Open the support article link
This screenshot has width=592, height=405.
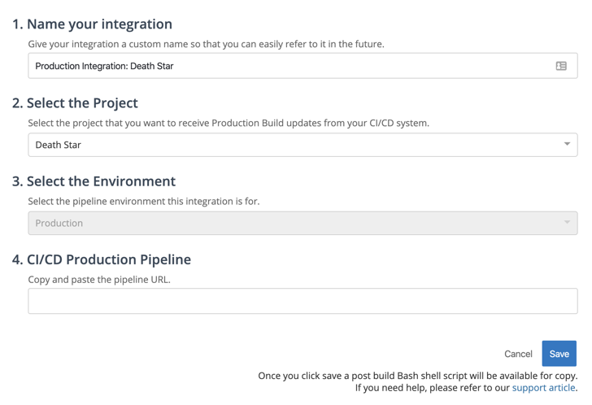(543, 388)
